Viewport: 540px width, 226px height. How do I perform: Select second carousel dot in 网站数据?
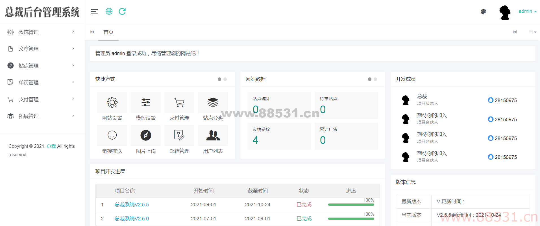click(375, 79)
